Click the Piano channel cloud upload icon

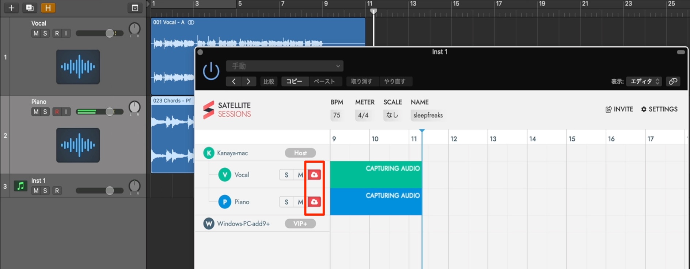click(x=314, y=202)
